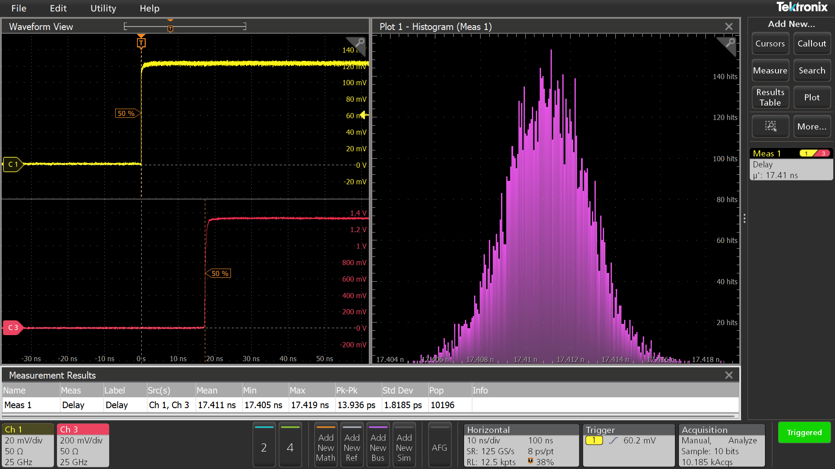This screenshot has height=469, width=835.
Task: Click the waveform view magnifier icon
Action: [x=359, y=43]
